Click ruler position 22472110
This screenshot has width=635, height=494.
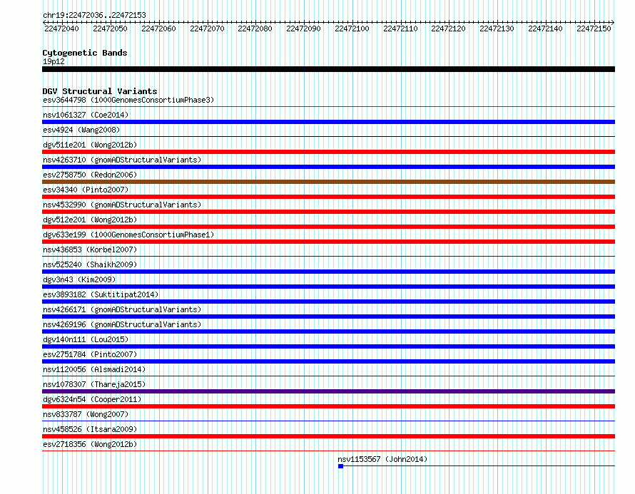pyautogui.click(x=400, y=29)
